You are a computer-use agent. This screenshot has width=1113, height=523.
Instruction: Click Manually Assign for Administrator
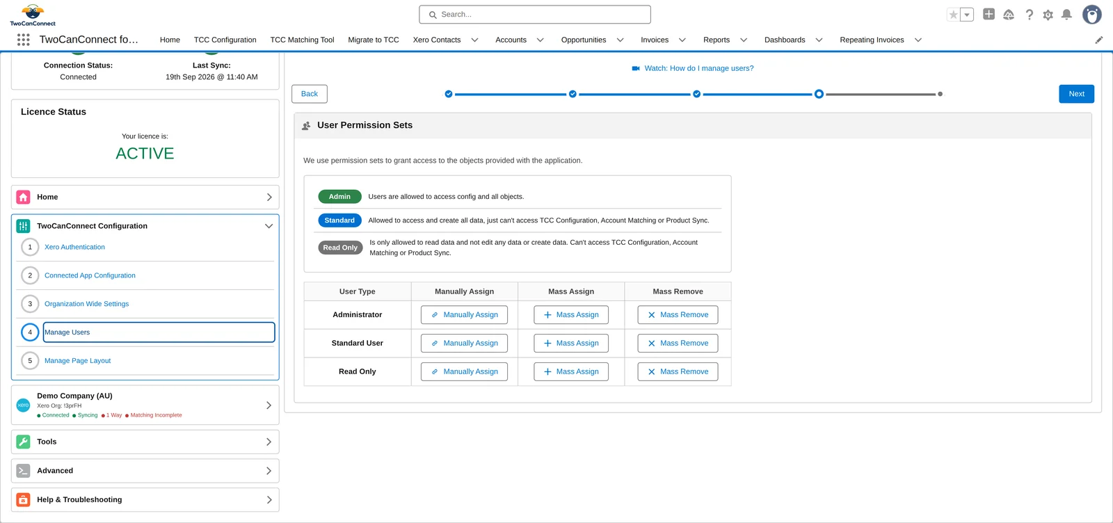464,315
